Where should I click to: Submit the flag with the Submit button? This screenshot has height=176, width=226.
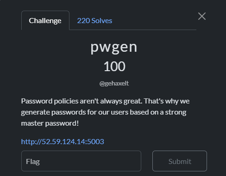(x=180, y=161)
